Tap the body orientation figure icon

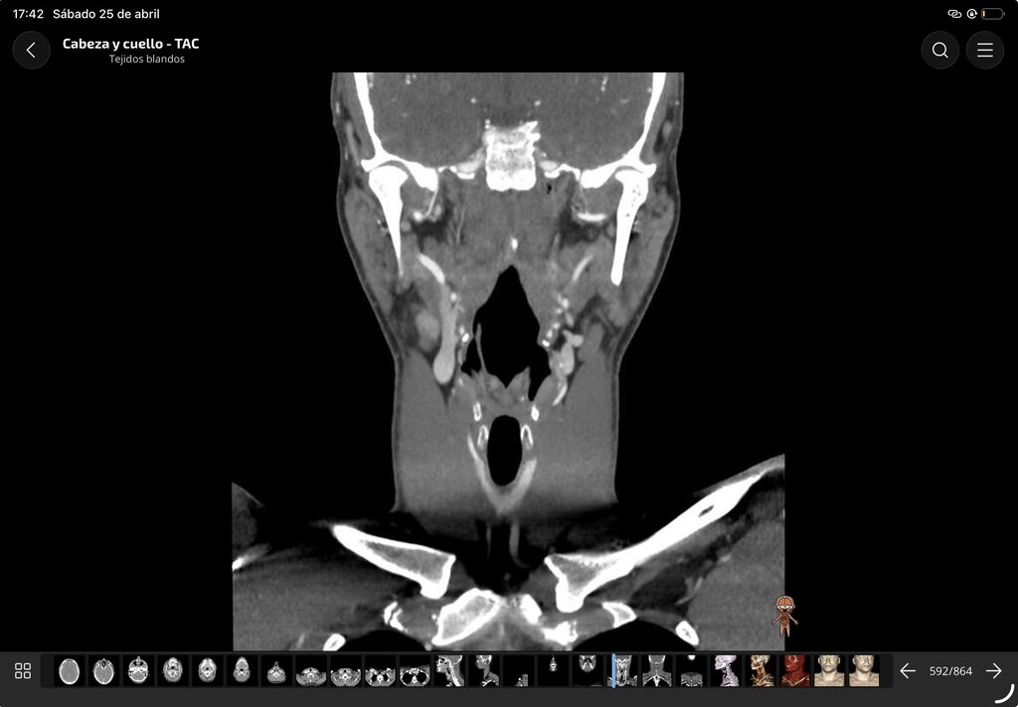tap(784, 616)
